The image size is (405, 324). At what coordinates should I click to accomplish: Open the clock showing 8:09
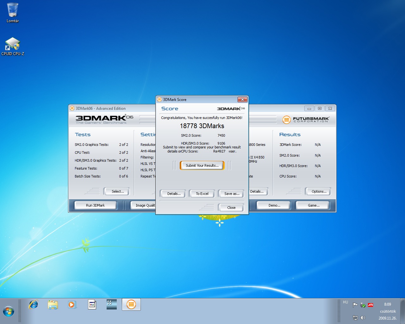pos(388,304)
